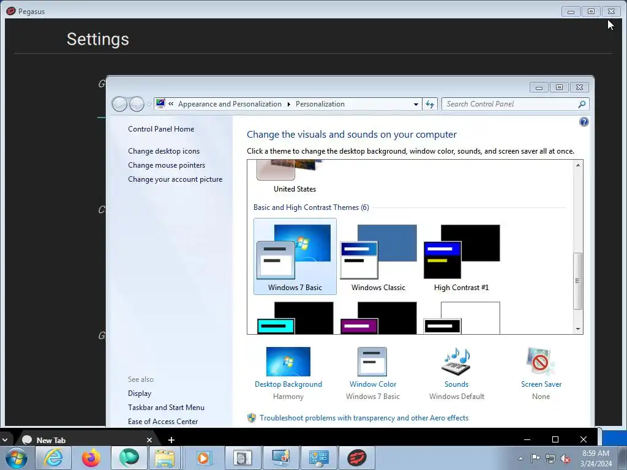This screenshot has height=470, width=627.
Task: Open the Control Panel taskbar icon
Action: click(318, 458)
